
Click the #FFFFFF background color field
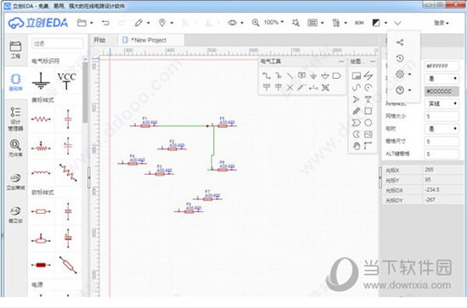pyautogui.click(x=442, y=66)
